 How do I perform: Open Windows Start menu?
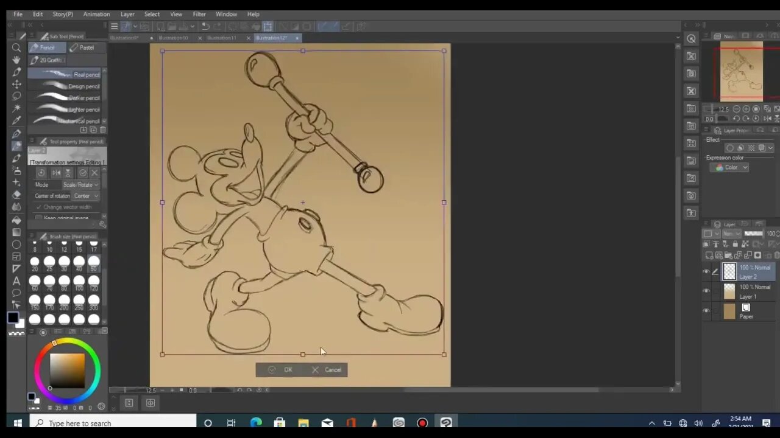[x=17, y=423]
